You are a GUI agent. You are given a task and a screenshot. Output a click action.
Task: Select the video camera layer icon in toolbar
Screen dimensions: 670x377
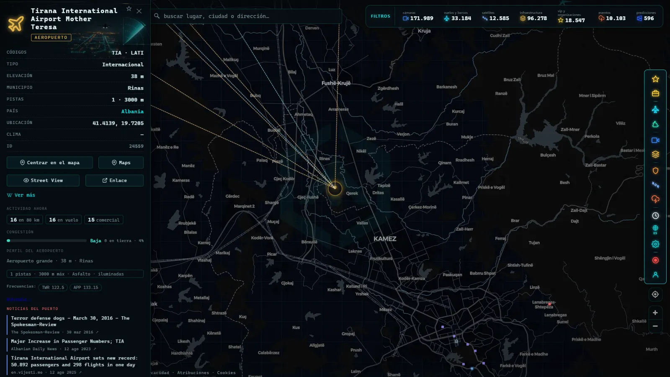tap(655, 140)
